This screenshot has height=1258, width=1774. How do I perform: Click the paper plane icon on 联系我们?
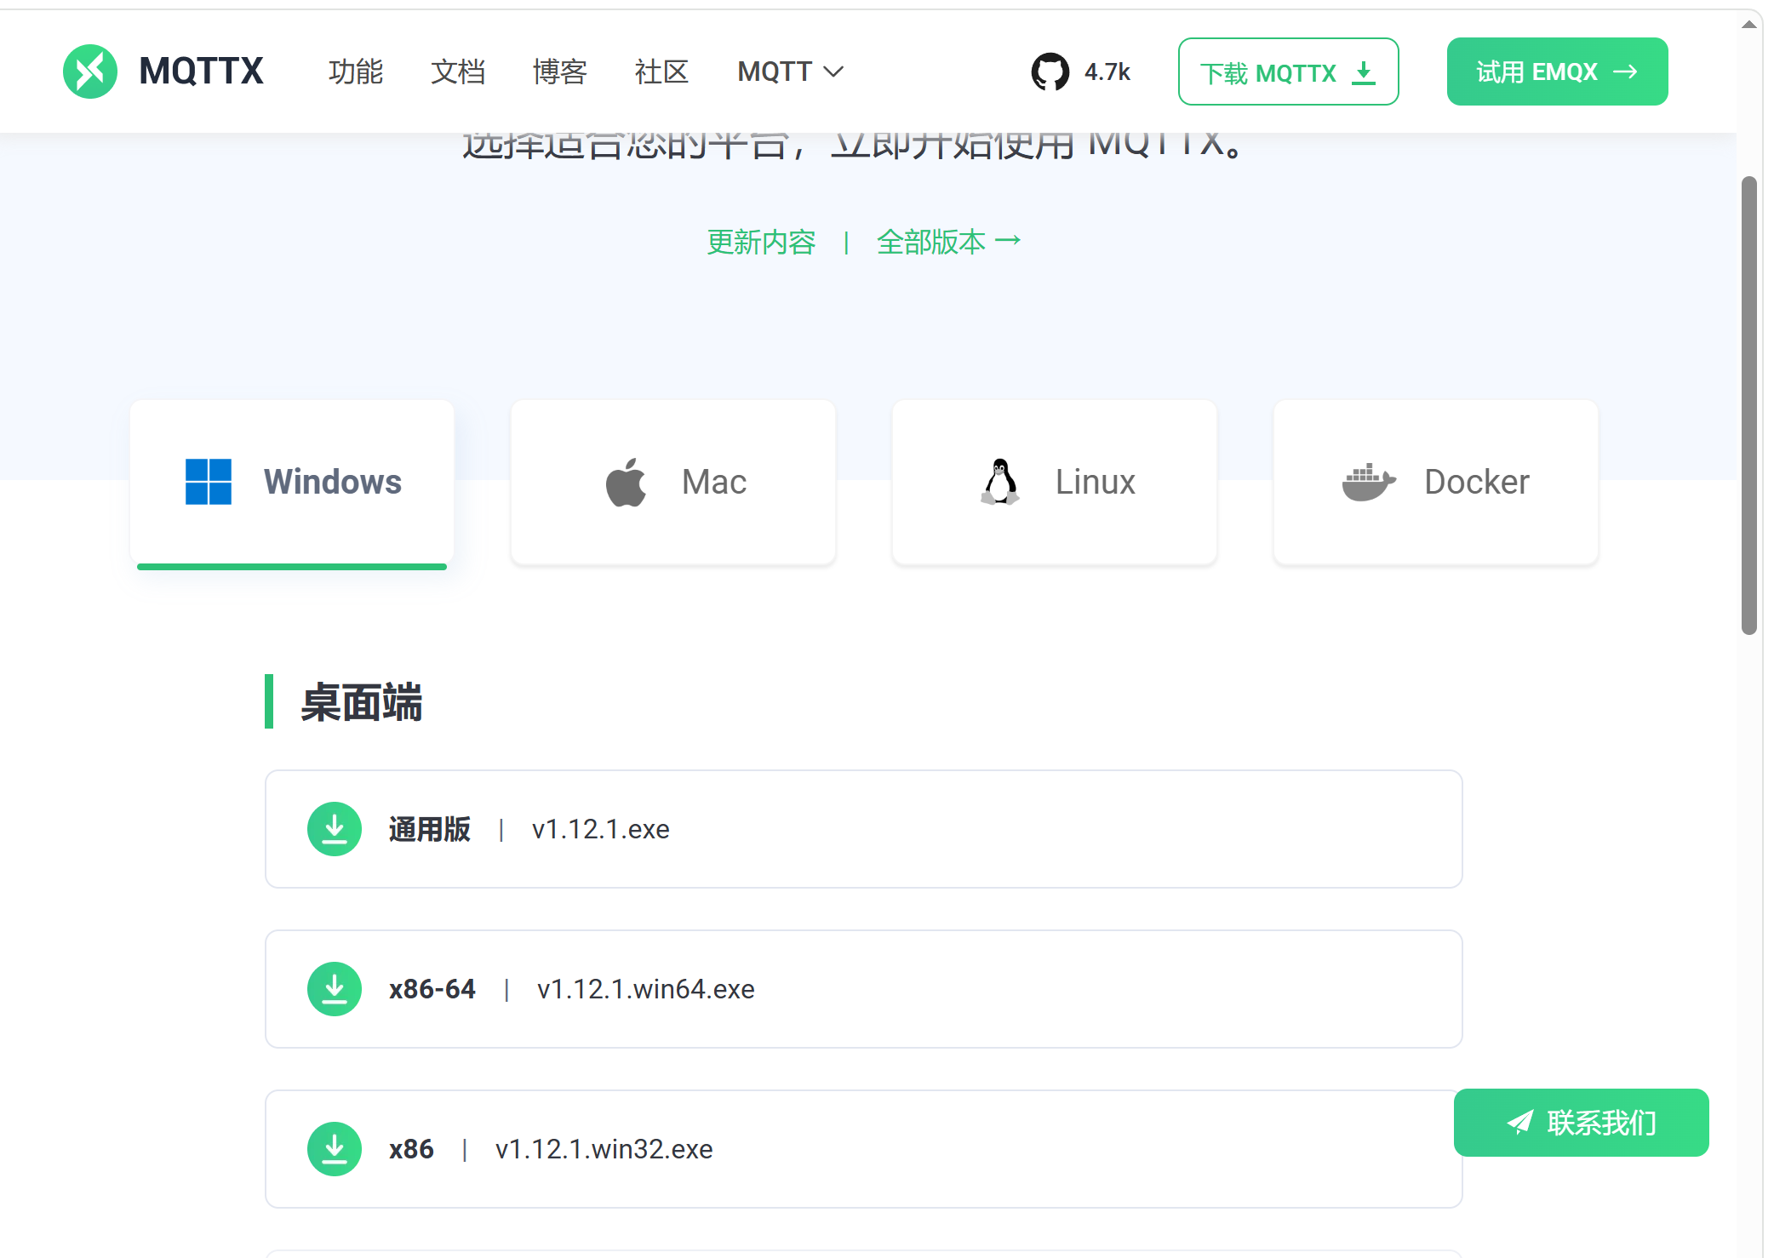point(1521,1122)
